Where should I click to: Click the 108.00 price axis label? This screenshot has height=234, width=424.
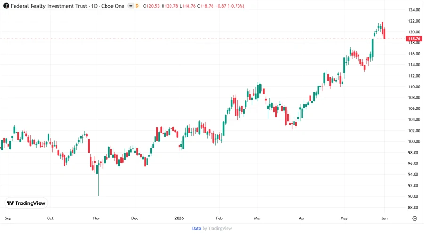pos(414,98)
